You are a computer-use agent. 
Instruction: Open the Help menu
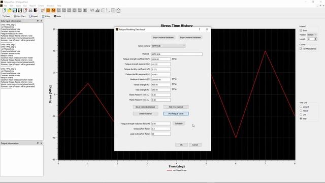[59, 6]
